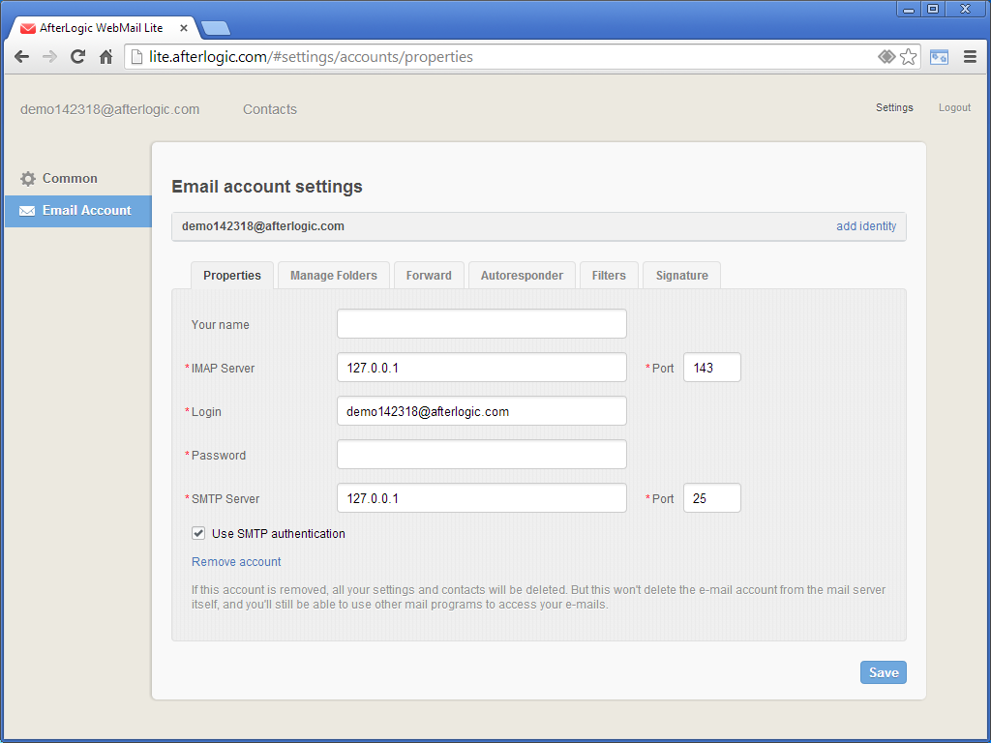Click the Logout link
This screenshot has width=991, height=743.
(x=954, y=107)
